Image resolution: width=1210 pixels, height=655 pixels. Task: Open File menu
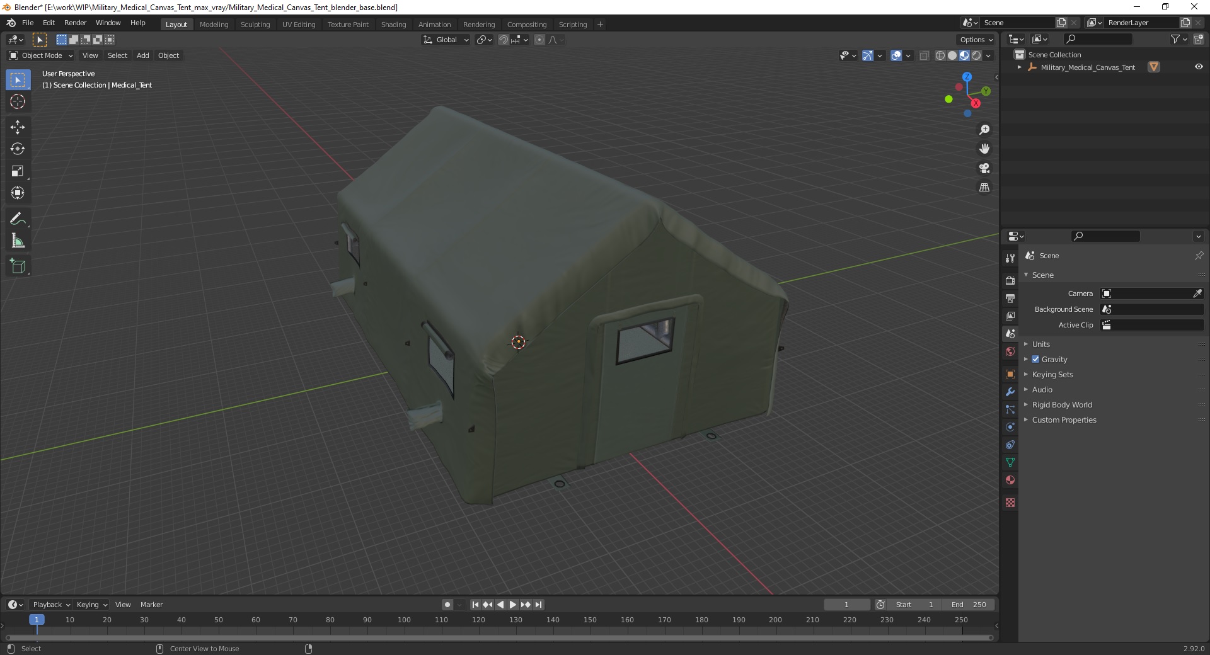click(28, 23)
